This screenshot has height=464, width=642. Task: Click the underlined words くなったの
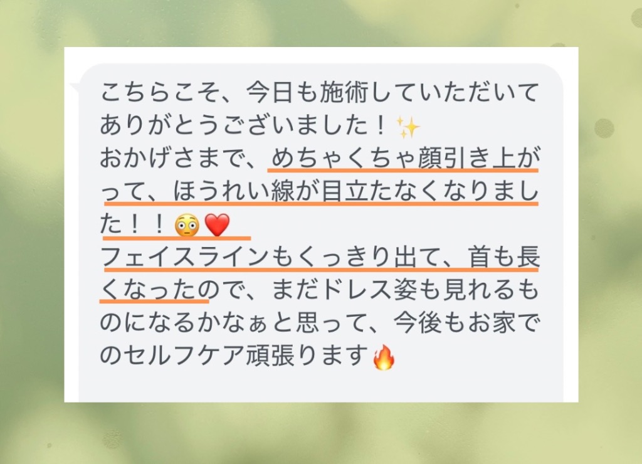(x=160, y=291)
